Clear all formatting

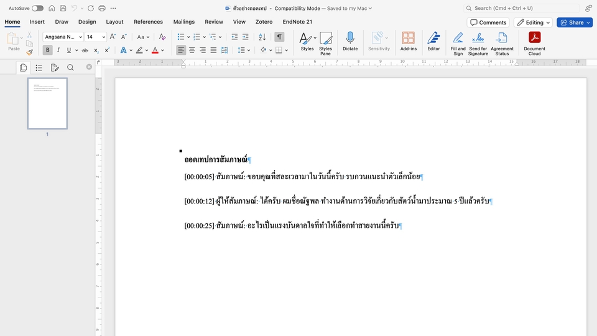[x=162, y=37]
